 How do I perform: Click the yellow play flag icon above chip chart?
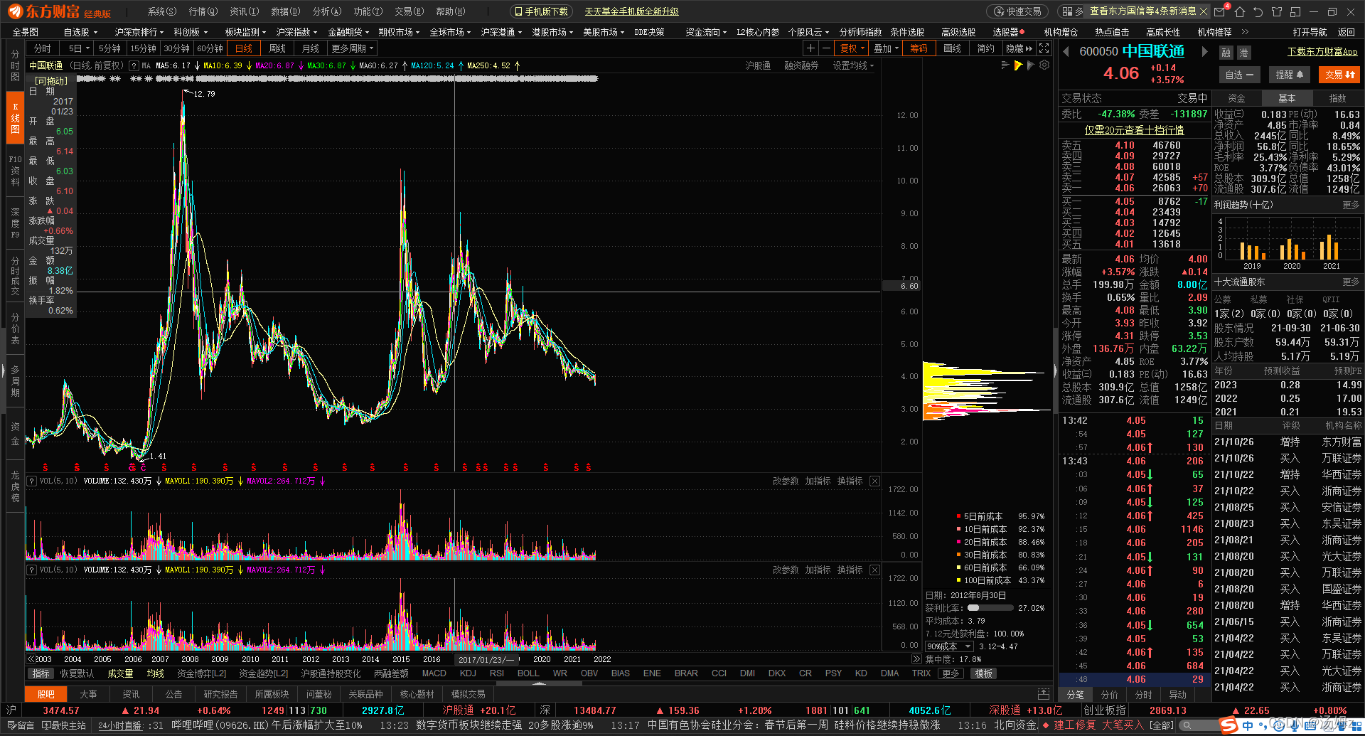1018,65
